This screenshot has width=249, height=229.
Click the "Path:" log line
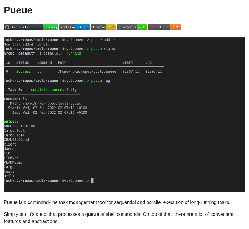point(46,103)
